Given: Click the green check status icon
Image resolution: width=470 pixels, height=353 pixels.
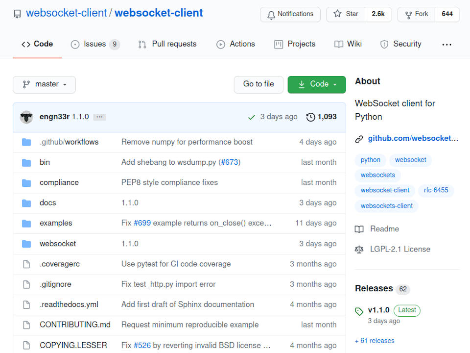Looking at the screenshot, I should 252,117.
